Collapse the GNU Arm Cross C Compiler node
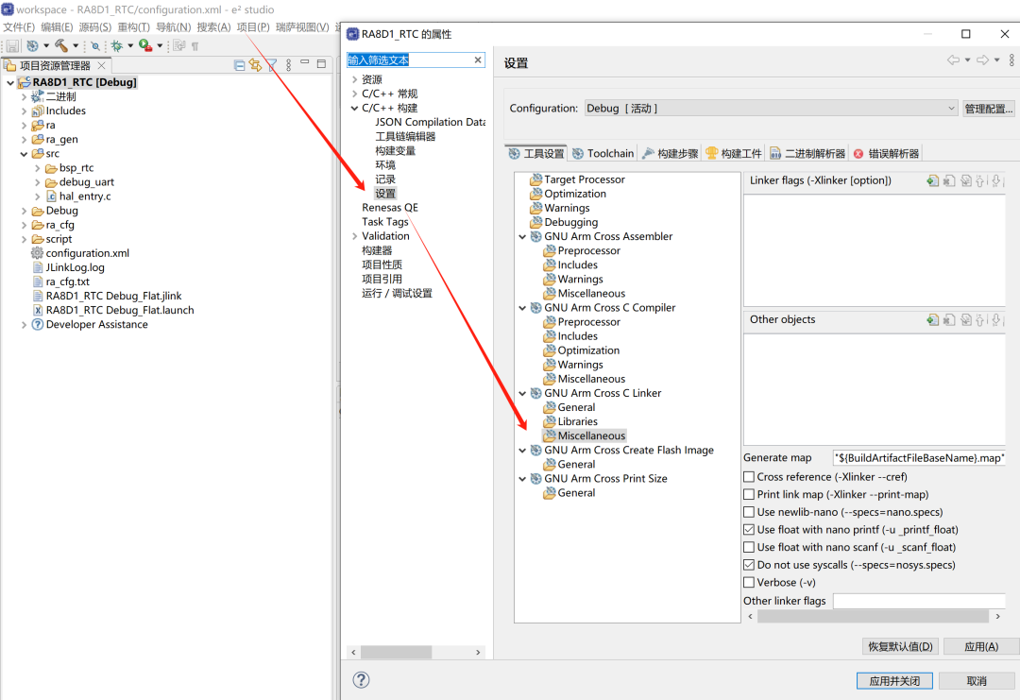Screen dimensions: 1020x700 tap(521, 307)
